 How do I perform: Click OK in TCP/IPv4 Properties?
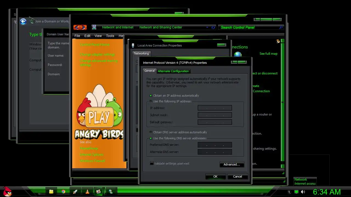pos(215,176)
